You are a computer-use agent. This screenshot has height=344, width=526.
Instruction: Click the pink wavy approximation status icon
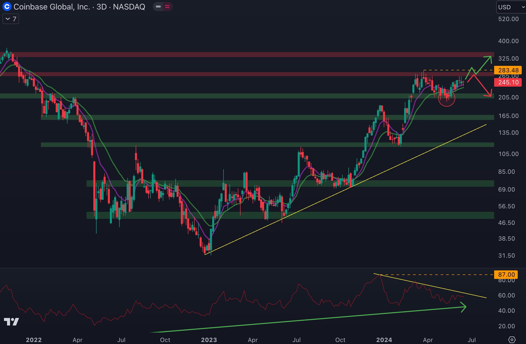pyautogui.click(x=168, y=7)
